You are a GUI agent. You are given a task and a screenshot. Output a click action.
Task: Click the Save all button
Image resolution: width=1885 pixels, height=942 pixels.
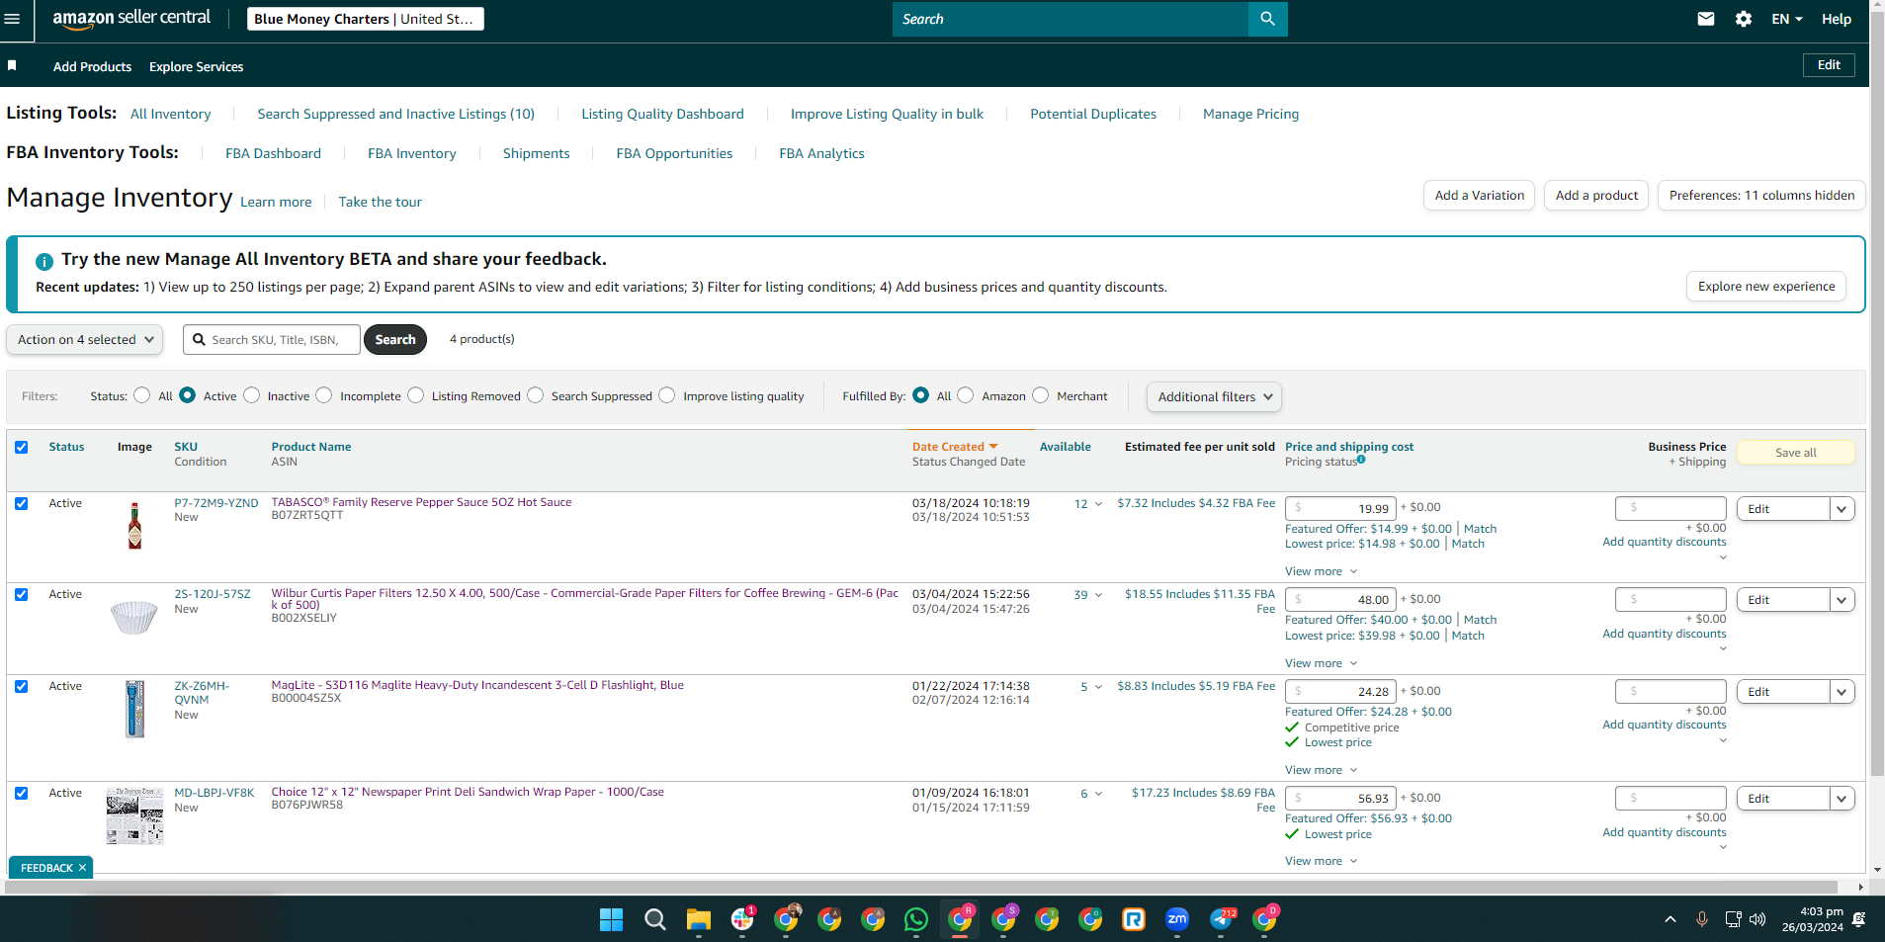click(x=1795, y=453)
